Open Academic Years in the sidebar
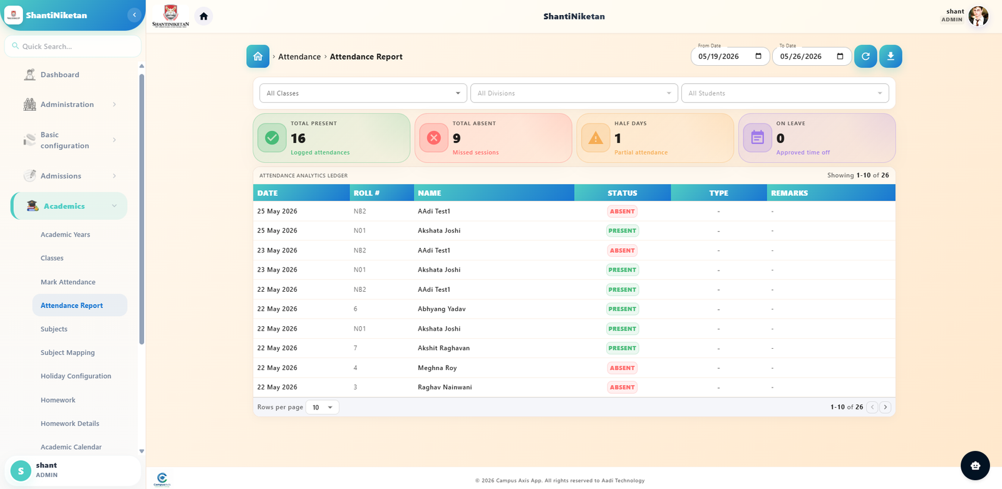Screen dimensions: 1002x489 tap(65, 235)
